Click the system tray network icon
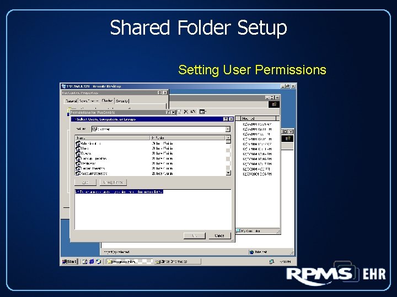The width and height of the screenshot is (397, 297). coord(272,262)
